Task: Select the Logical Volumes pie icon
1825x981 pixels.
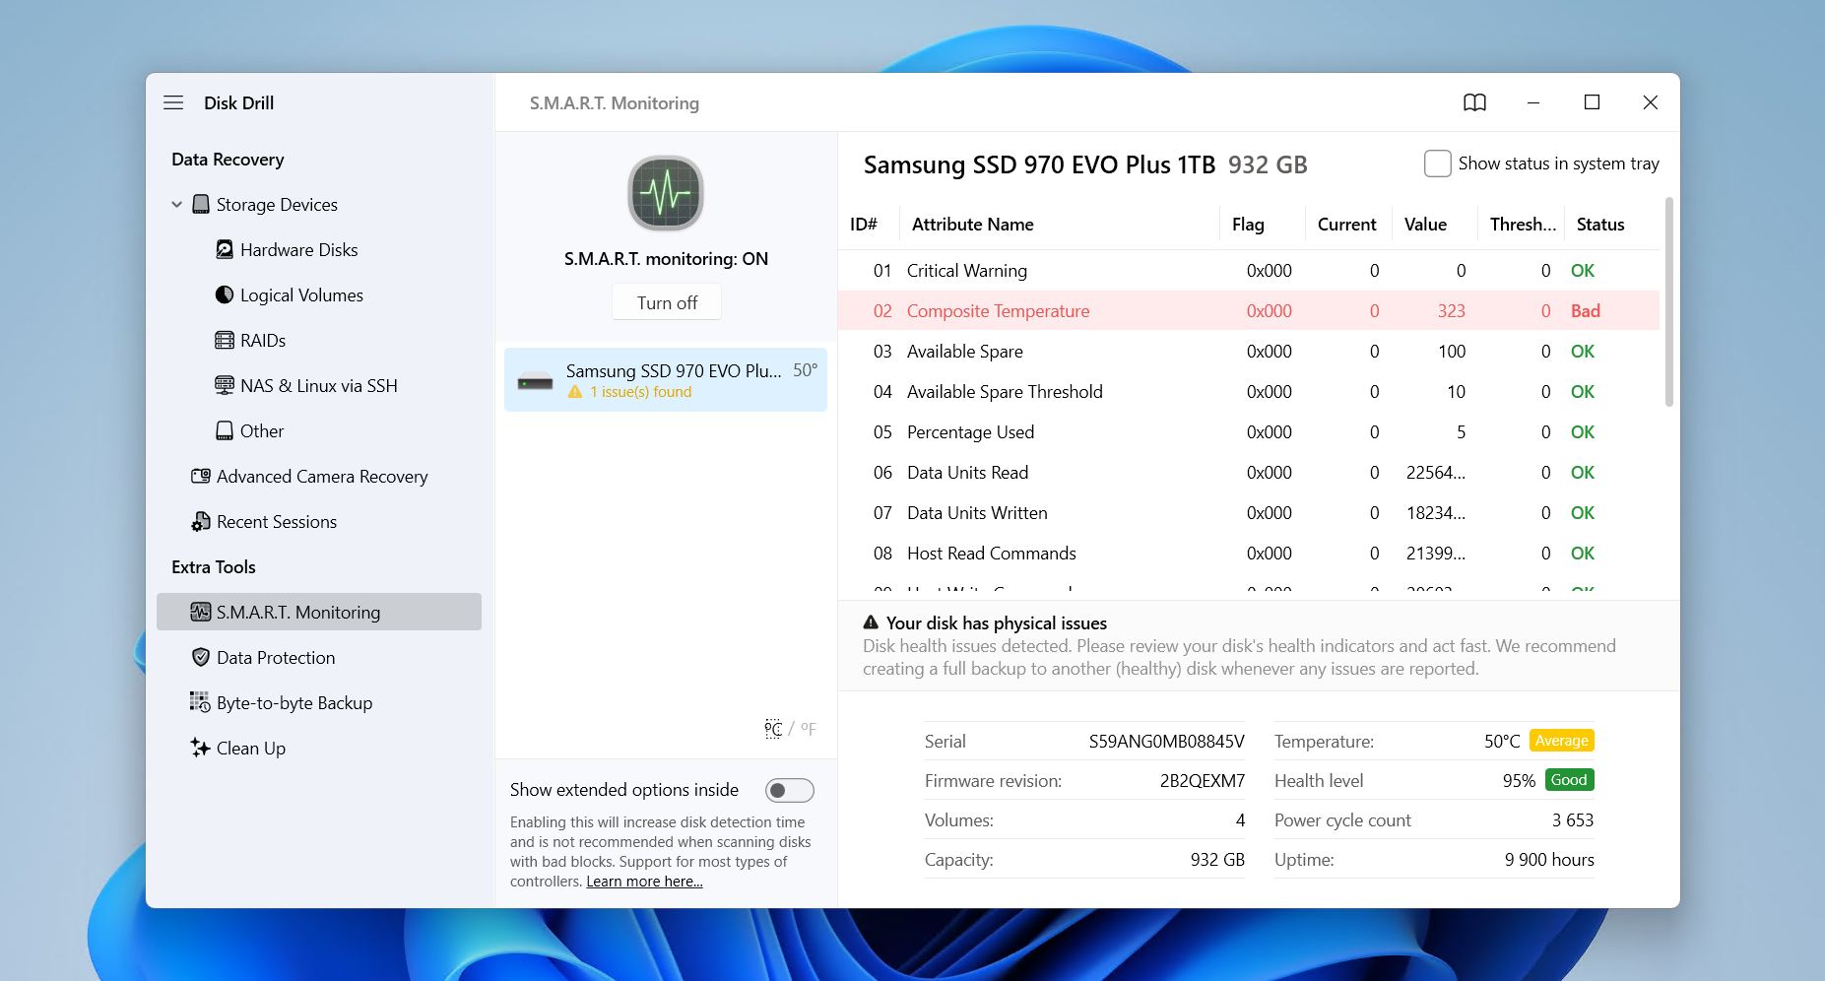Action: click(x=225, y=295)
